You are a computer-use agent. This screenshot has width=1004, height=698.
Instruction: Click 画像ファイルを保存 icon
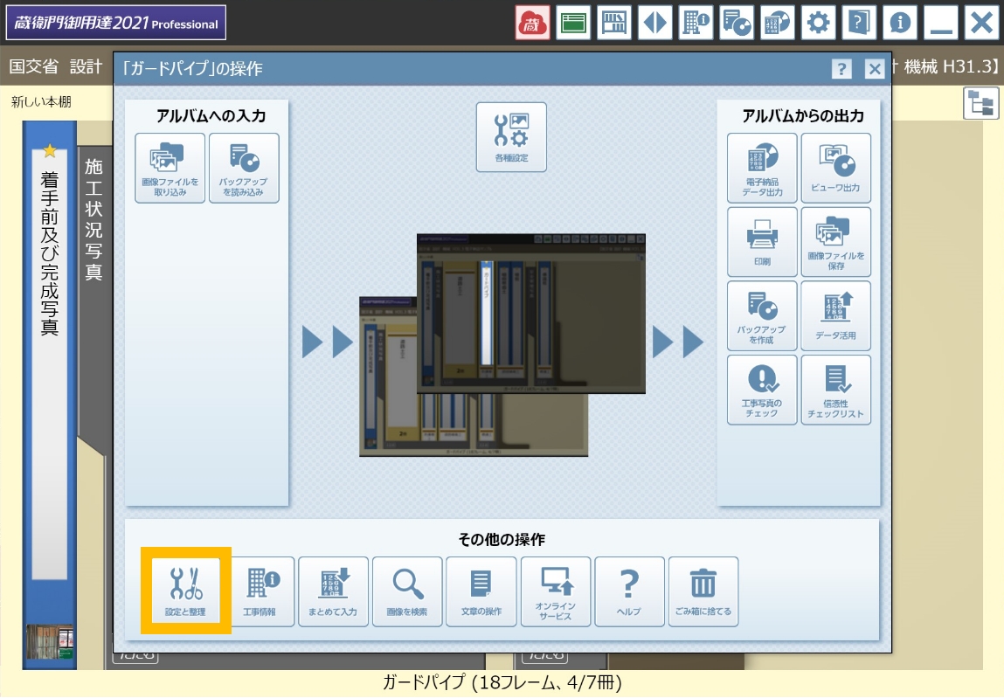point(836,242)
